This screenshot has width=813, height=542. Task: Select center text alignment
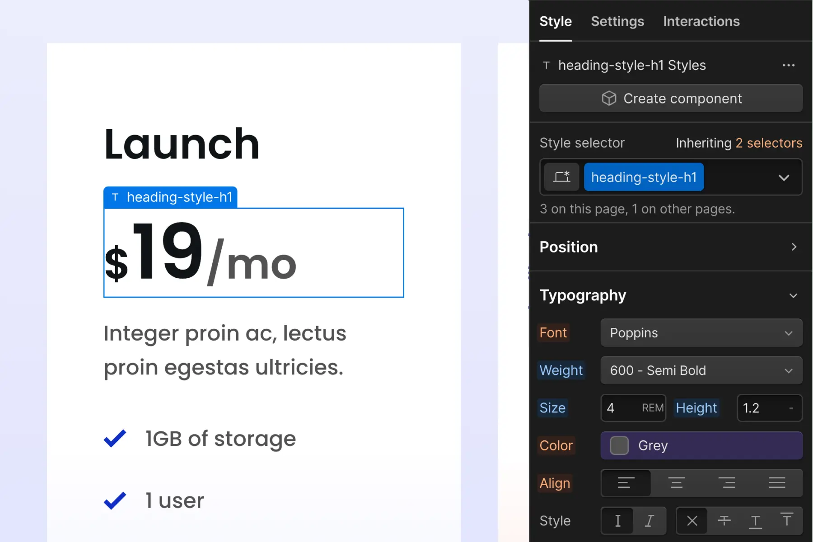click(x=676, y=483)
